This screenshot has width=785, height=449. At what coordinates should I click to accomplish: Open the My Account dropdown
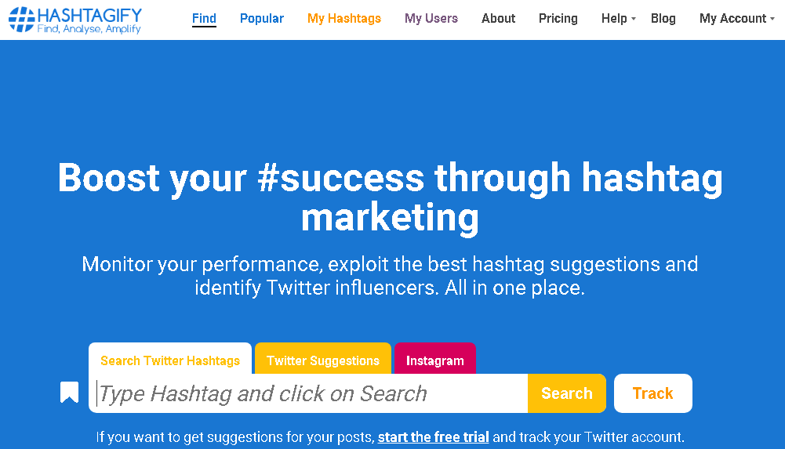pyautogui.click(x=736, y=19)
